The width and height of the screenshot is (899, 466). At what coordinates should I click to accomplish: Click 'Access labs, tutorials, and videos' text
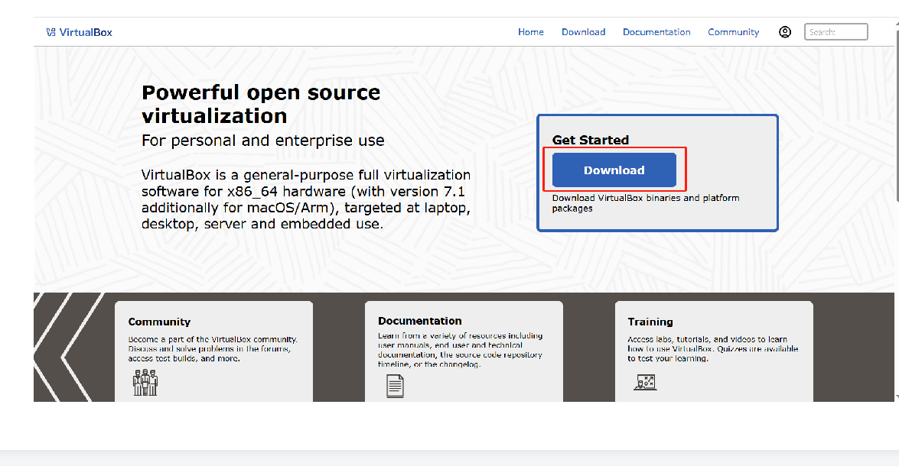pyautogui.click(x=712, y=348)
